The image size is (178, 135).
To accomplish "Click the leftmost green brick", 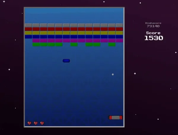I will (x=36, y=45).
